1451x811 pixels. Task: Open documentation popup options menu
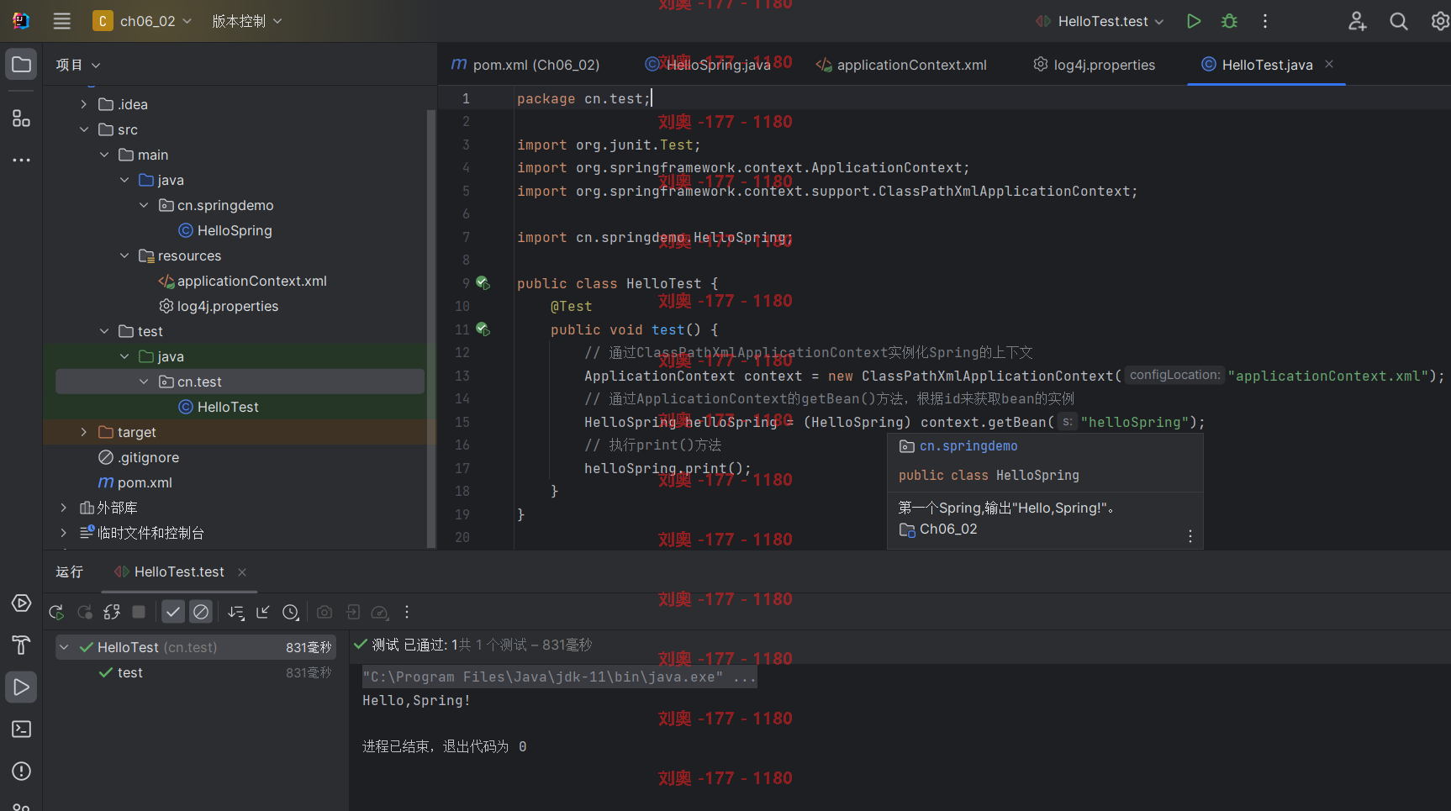(x=1190, y=536)
